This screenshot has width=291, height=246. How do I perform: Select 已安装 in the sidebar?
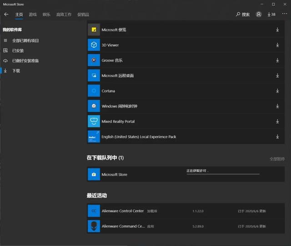pyautogui.click(x=18, y=50)
